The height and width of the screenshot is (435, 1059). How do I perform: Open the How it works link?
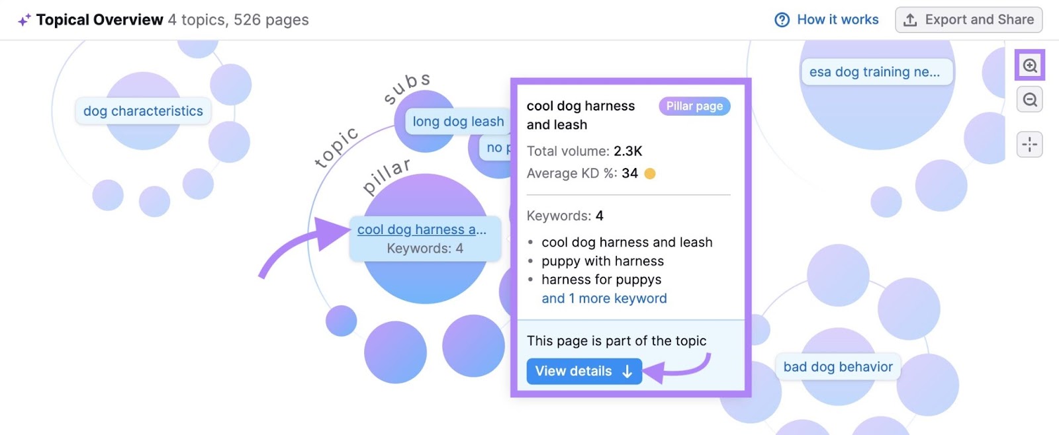(x=837, y=20)
